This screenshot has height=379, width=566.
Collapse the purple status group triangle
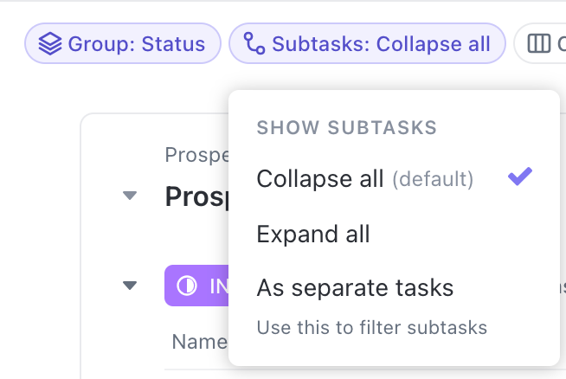[x=130, y=285]
